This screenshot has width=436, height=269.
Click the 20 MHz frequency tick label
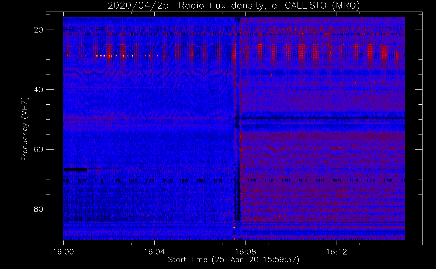39,30
